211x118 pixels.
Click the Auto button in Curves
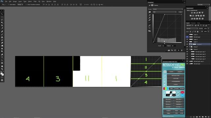pyautogui.click(x=180, y=12)
